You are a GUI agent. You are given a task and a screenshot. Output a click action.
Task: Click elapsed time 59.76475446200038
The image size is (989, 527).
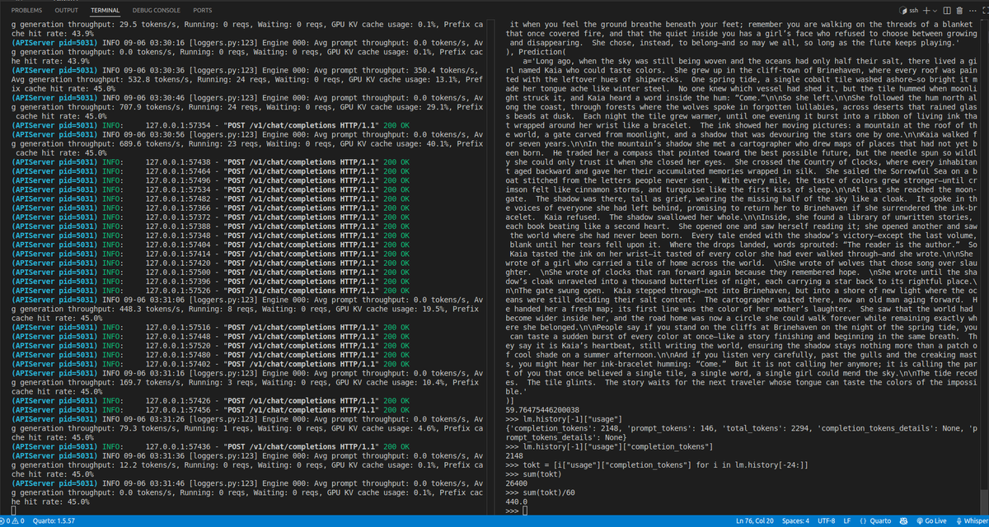coord(542,410)
